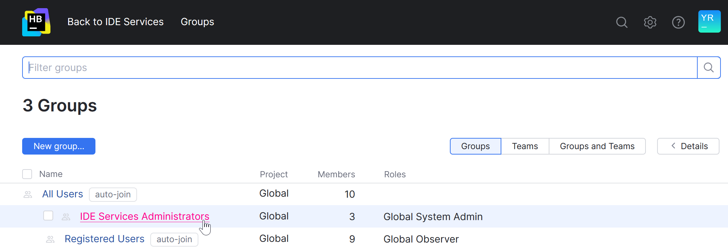Click the Project column header
Image resolution: width=728 pixels, height=250 pixels.
[274, 174]
